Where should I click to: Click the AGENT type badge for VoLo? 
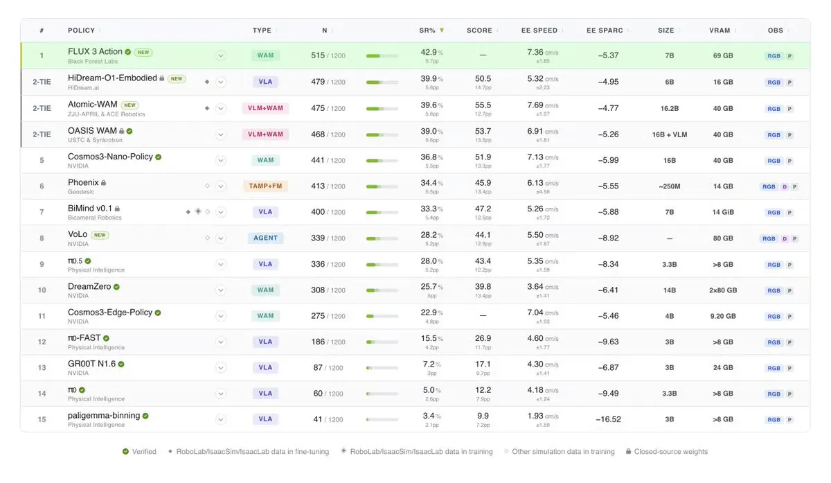pyautogui.click(x=265, y=238)
